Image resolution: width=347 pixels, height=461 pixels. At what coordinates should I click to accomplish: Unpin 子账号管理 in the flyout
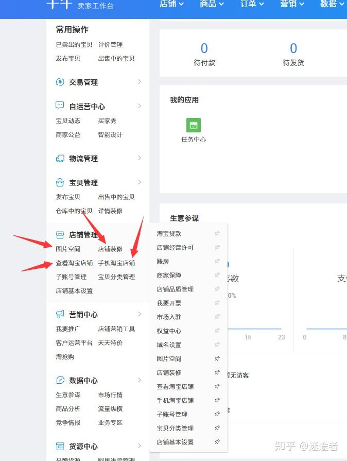coord(217,414)
